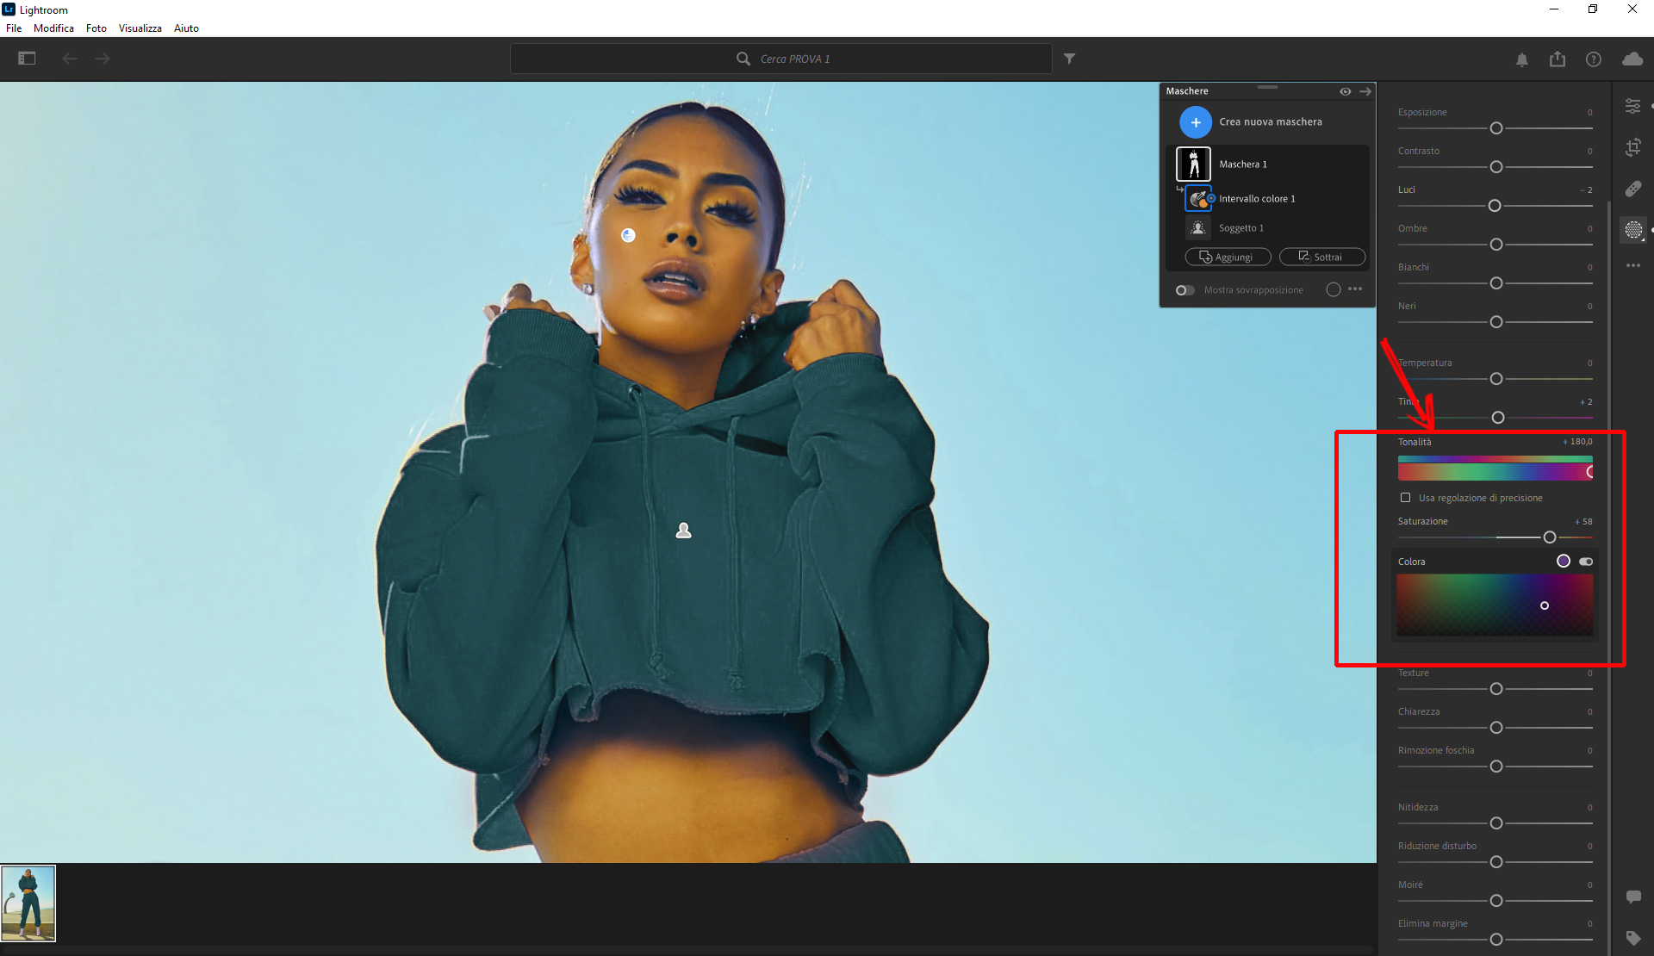1654x956 pixels.
Task: Toggle the Colora switch off
Action: (x=1586, y=562)
